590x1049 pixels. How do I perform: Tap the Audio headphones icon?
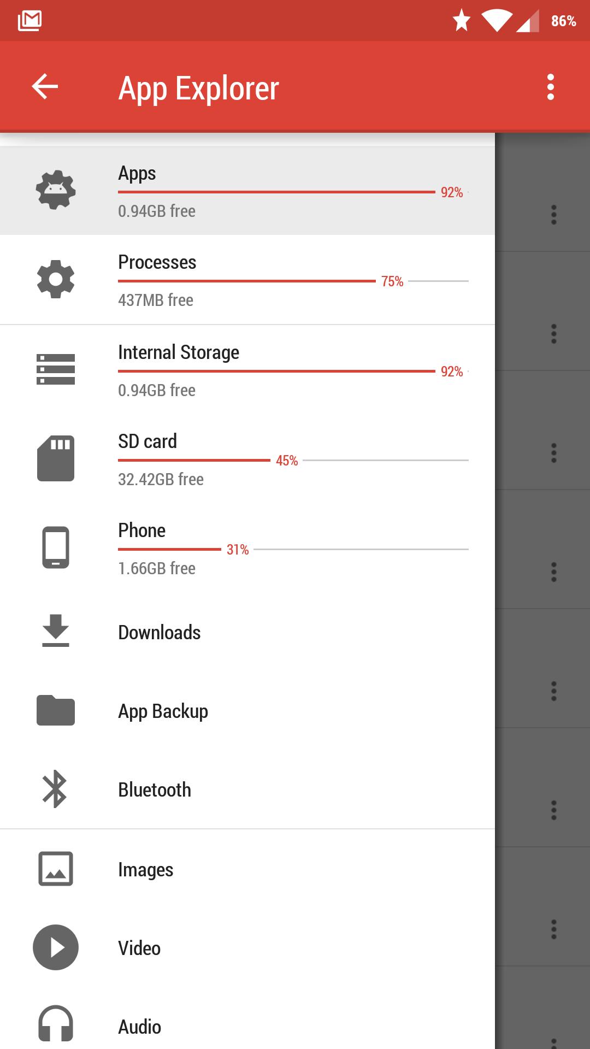coord(56,1024)
